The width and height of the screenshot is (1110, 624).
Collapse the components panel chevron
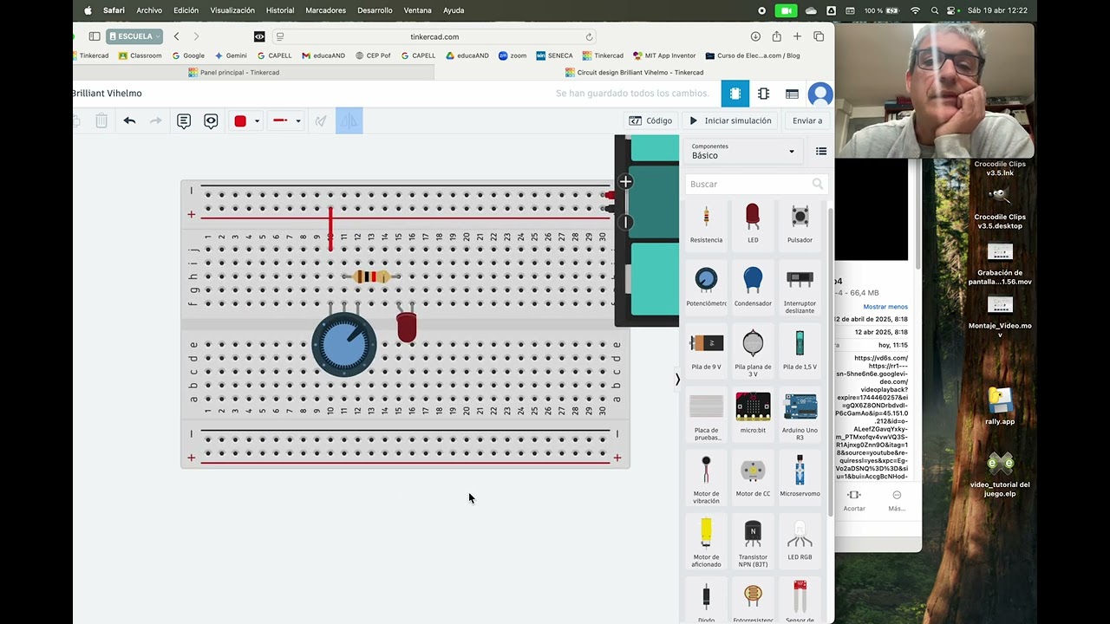[x=677, y=379]
